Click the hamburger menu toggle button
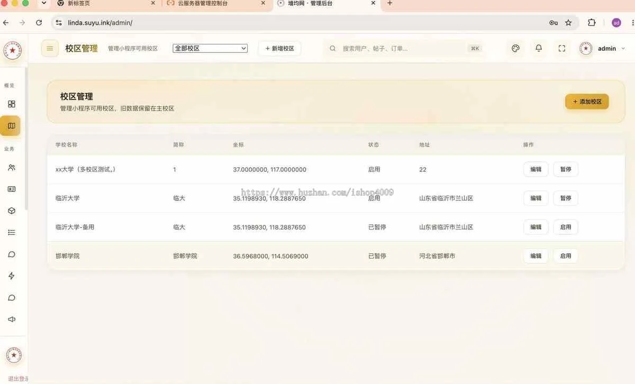Viewport: 635px width, 384px height. tap(50, 48)
